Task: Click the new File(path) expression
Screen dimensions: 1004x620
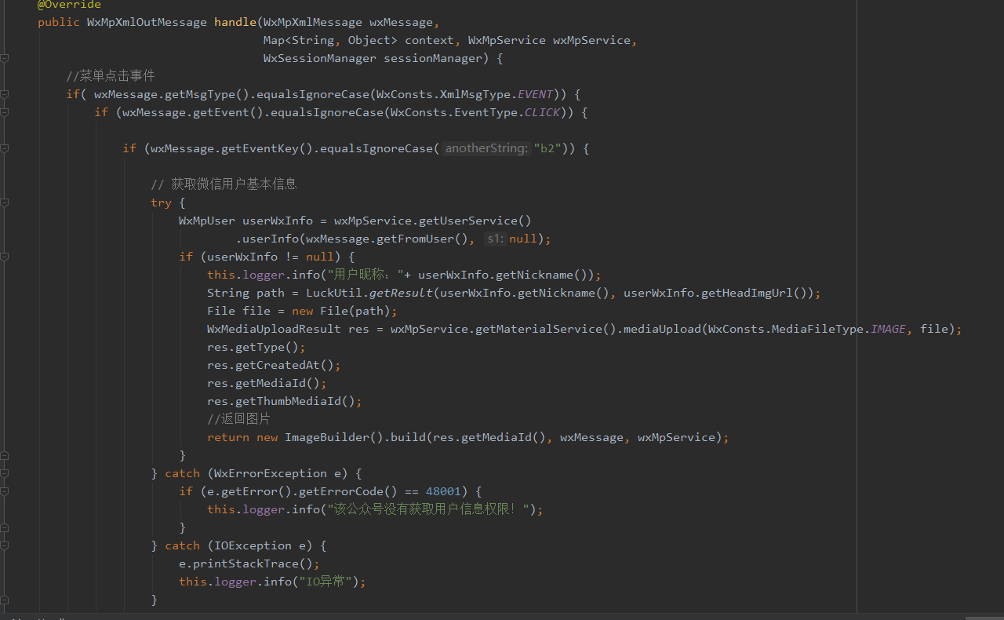Action: tap(341, 311)
